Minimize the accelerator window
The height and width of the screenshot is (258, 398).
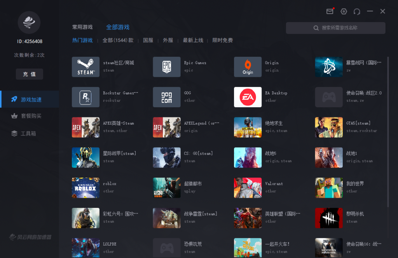point(370,11)
